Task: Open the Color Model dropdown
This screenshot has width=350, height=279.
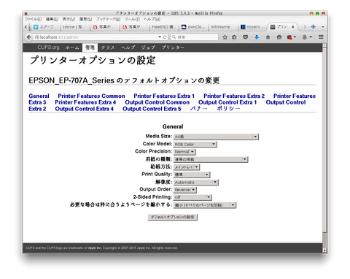Action: (195, 144)
